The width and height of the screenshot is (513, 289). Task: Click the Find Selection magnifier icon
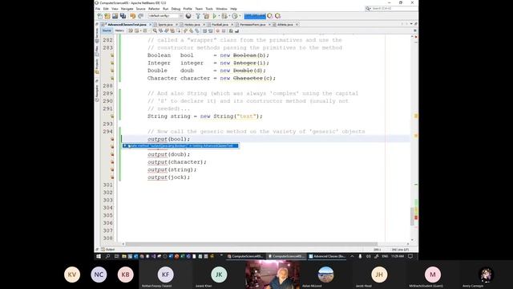tap(155, 31)
